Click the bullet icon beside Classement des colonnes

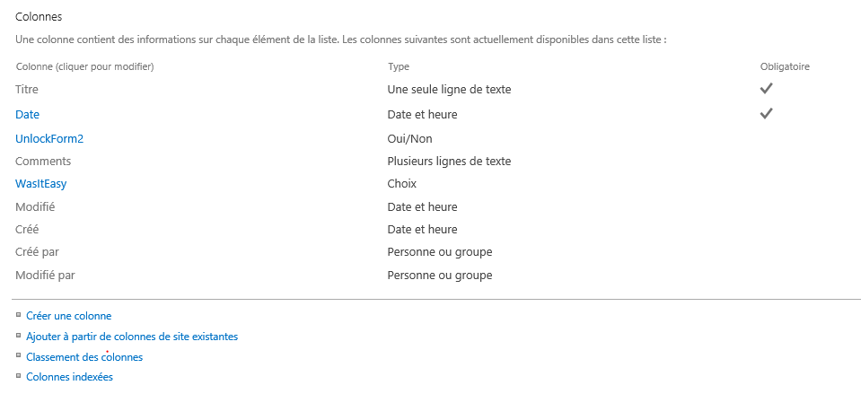pyautogui.click(x=18, y=355)
